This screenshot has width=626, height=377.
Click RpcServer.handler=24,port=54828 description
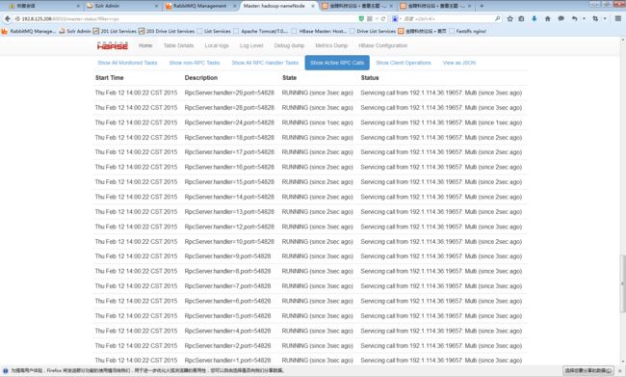tap(229, 122)
